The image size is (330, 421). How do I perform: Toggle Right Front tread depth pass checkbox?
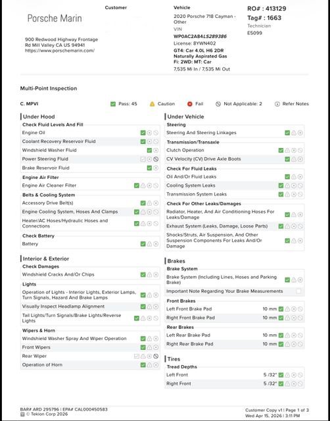coord(281,384)
